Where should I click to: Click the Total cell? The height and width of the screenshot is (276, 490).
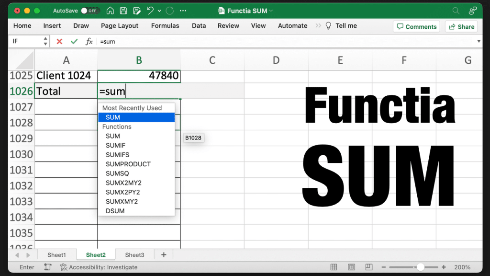pyautogui.click(x=66, y=91)
